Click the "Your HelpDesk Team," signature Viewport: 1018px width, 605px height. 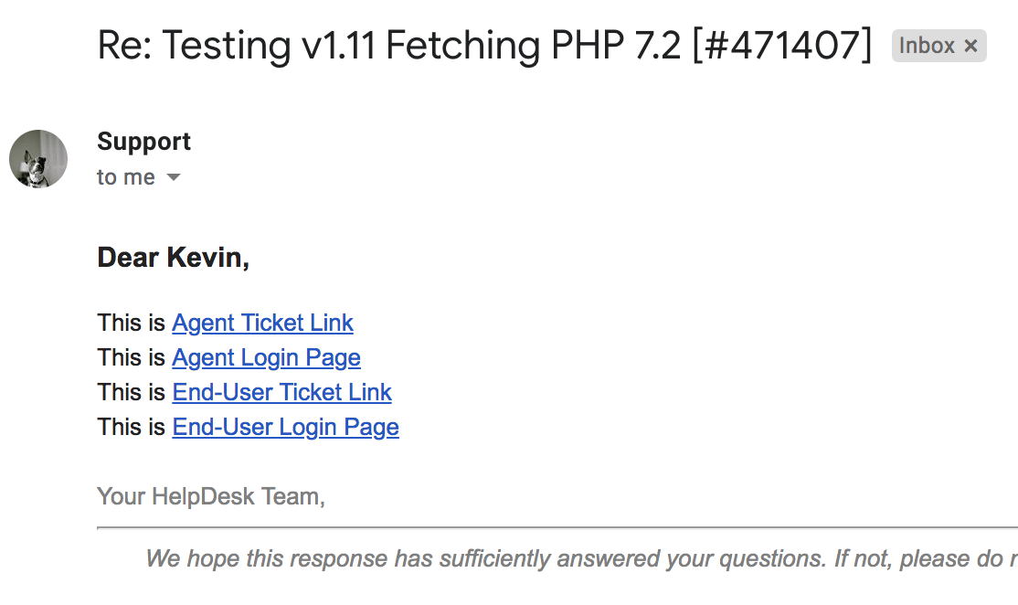[x=211, y=496]
